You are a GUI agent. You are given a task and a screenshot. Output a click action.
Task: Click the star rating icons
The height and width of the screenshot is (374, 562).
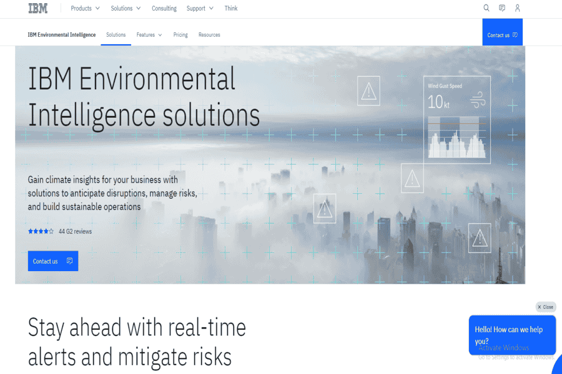[41, 231]
